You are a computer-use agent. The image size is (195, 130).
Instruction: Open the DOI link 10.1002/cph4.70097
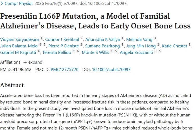(111, 69)
